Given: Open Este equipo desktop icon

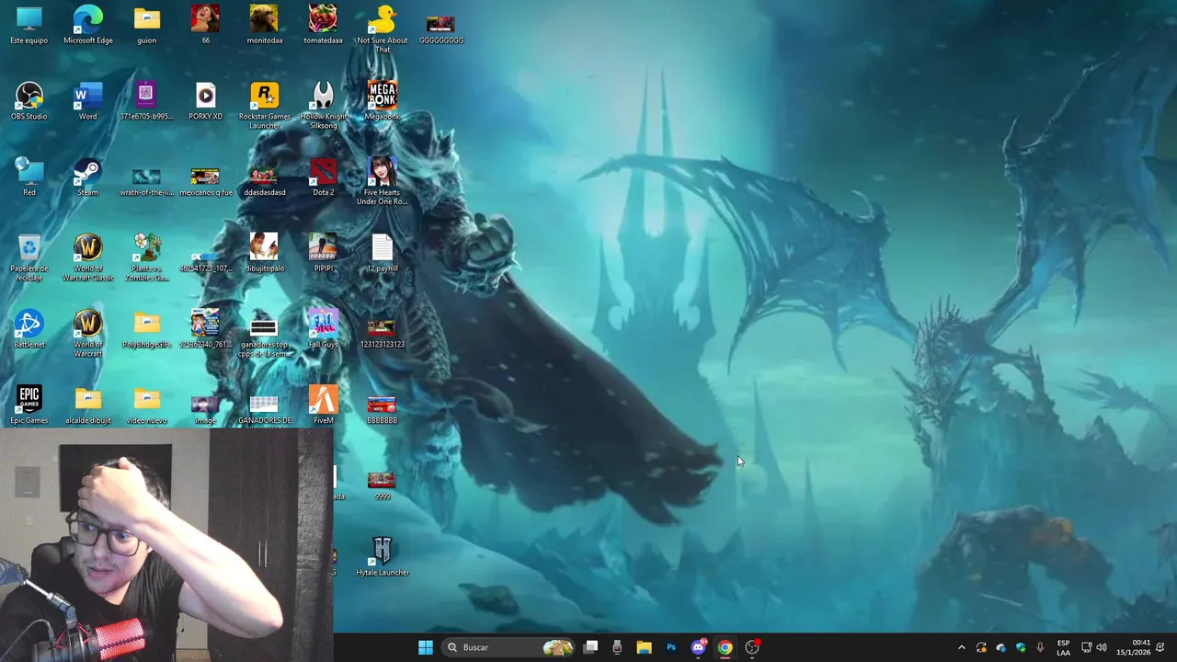Looking at the screenshot, I should (29, 25).
